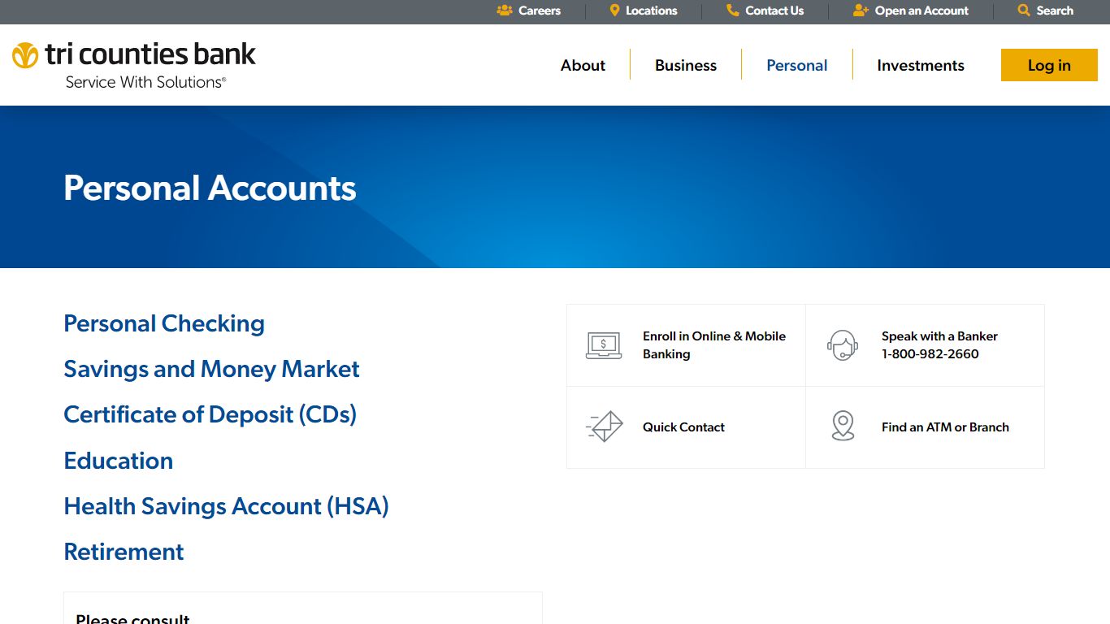Click the Log in button

[1049, 65]
